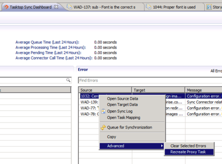The image size is (222, 164).
Task: Focus the Find Errors search field
Action: (150, 80)
